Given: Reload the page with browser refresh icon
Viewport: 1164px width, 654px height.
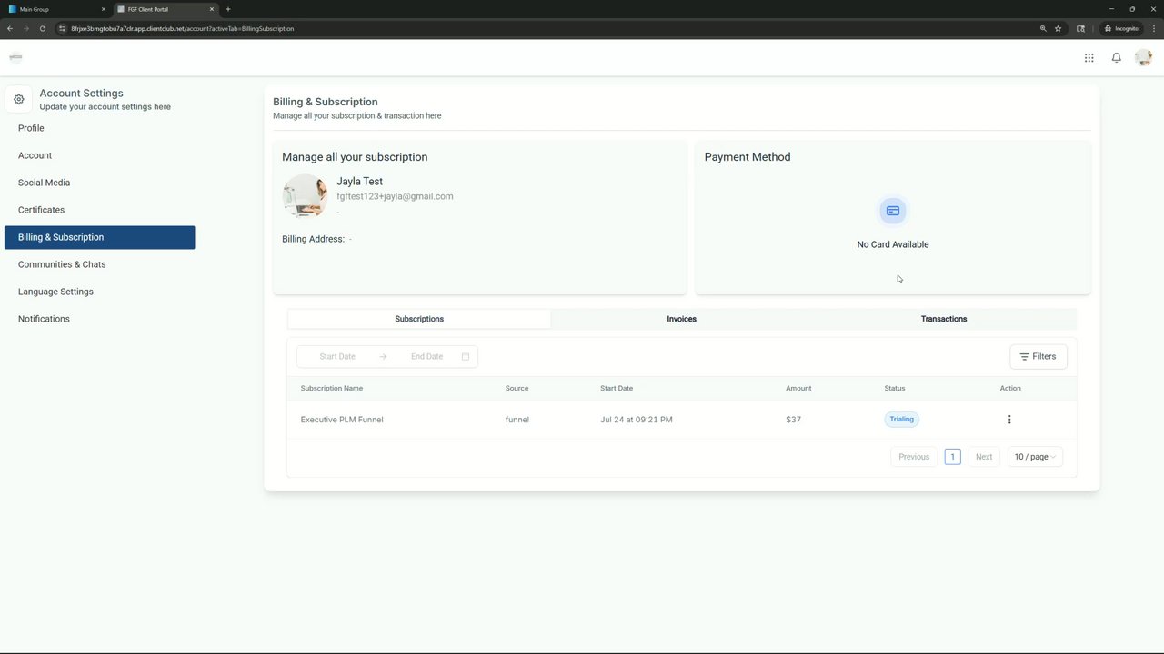Looking at the screenshot, I should pyautogui.click(x=42, y=28).
